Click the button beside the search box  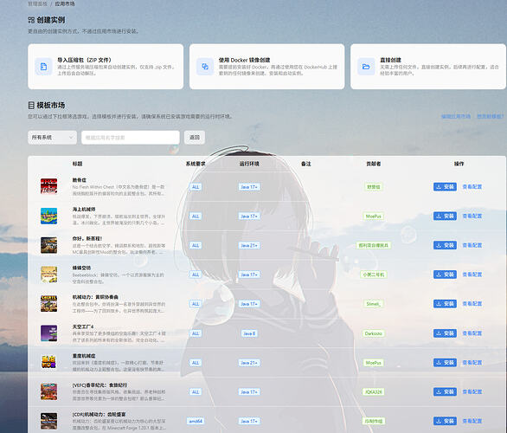pyautogui.click(x=195, y=138)
